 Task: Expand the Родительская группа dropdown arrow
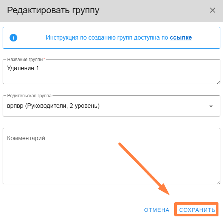(211, 106)
